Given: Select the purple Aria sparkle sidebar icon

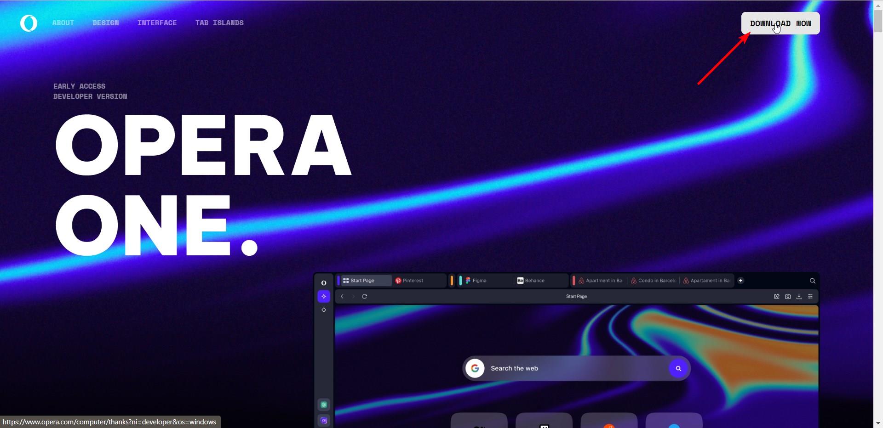Looking at the screenshot, I should [x=324, y=296].
